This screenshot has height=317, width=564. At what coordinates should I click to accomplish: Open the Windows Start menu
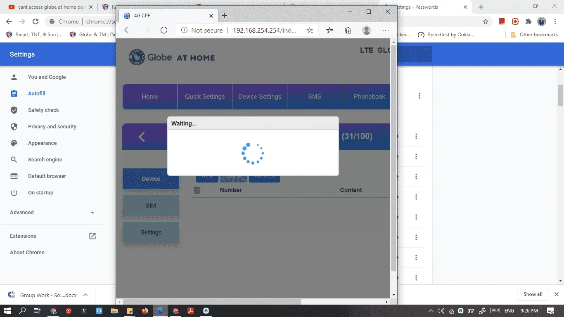point(7,311)
